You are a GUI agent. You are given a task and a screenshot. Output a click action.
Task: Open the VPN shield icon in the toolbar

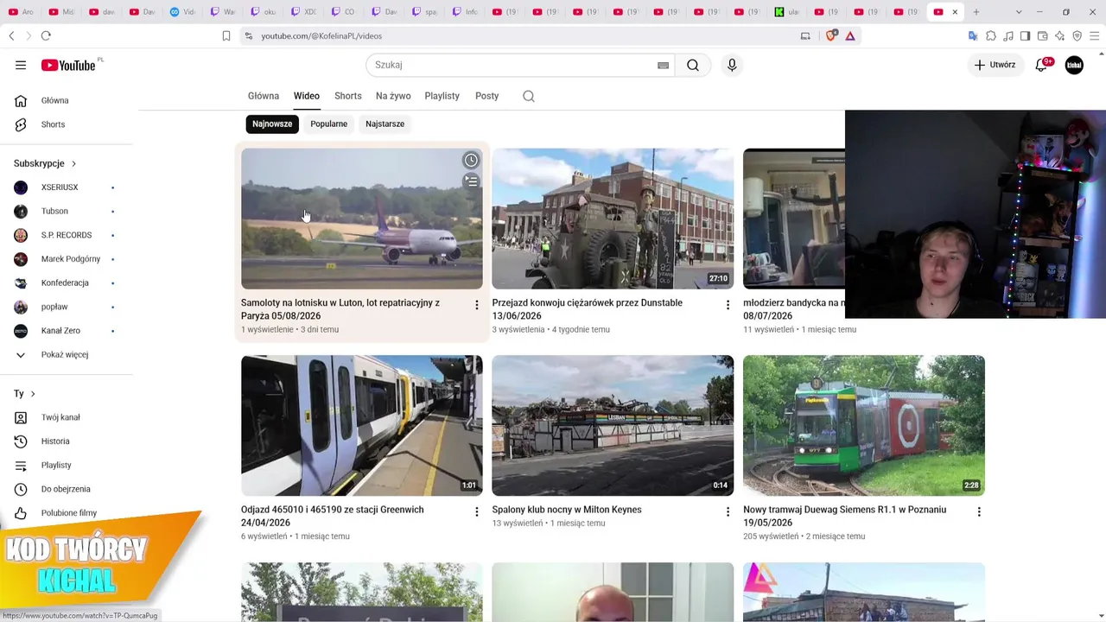1077,35
